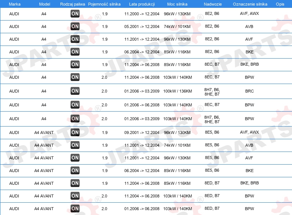This screenshot has width=292, height=215.
Task: Click the Oznaczenie silnika column header
Action: click(x=250, y=4)
